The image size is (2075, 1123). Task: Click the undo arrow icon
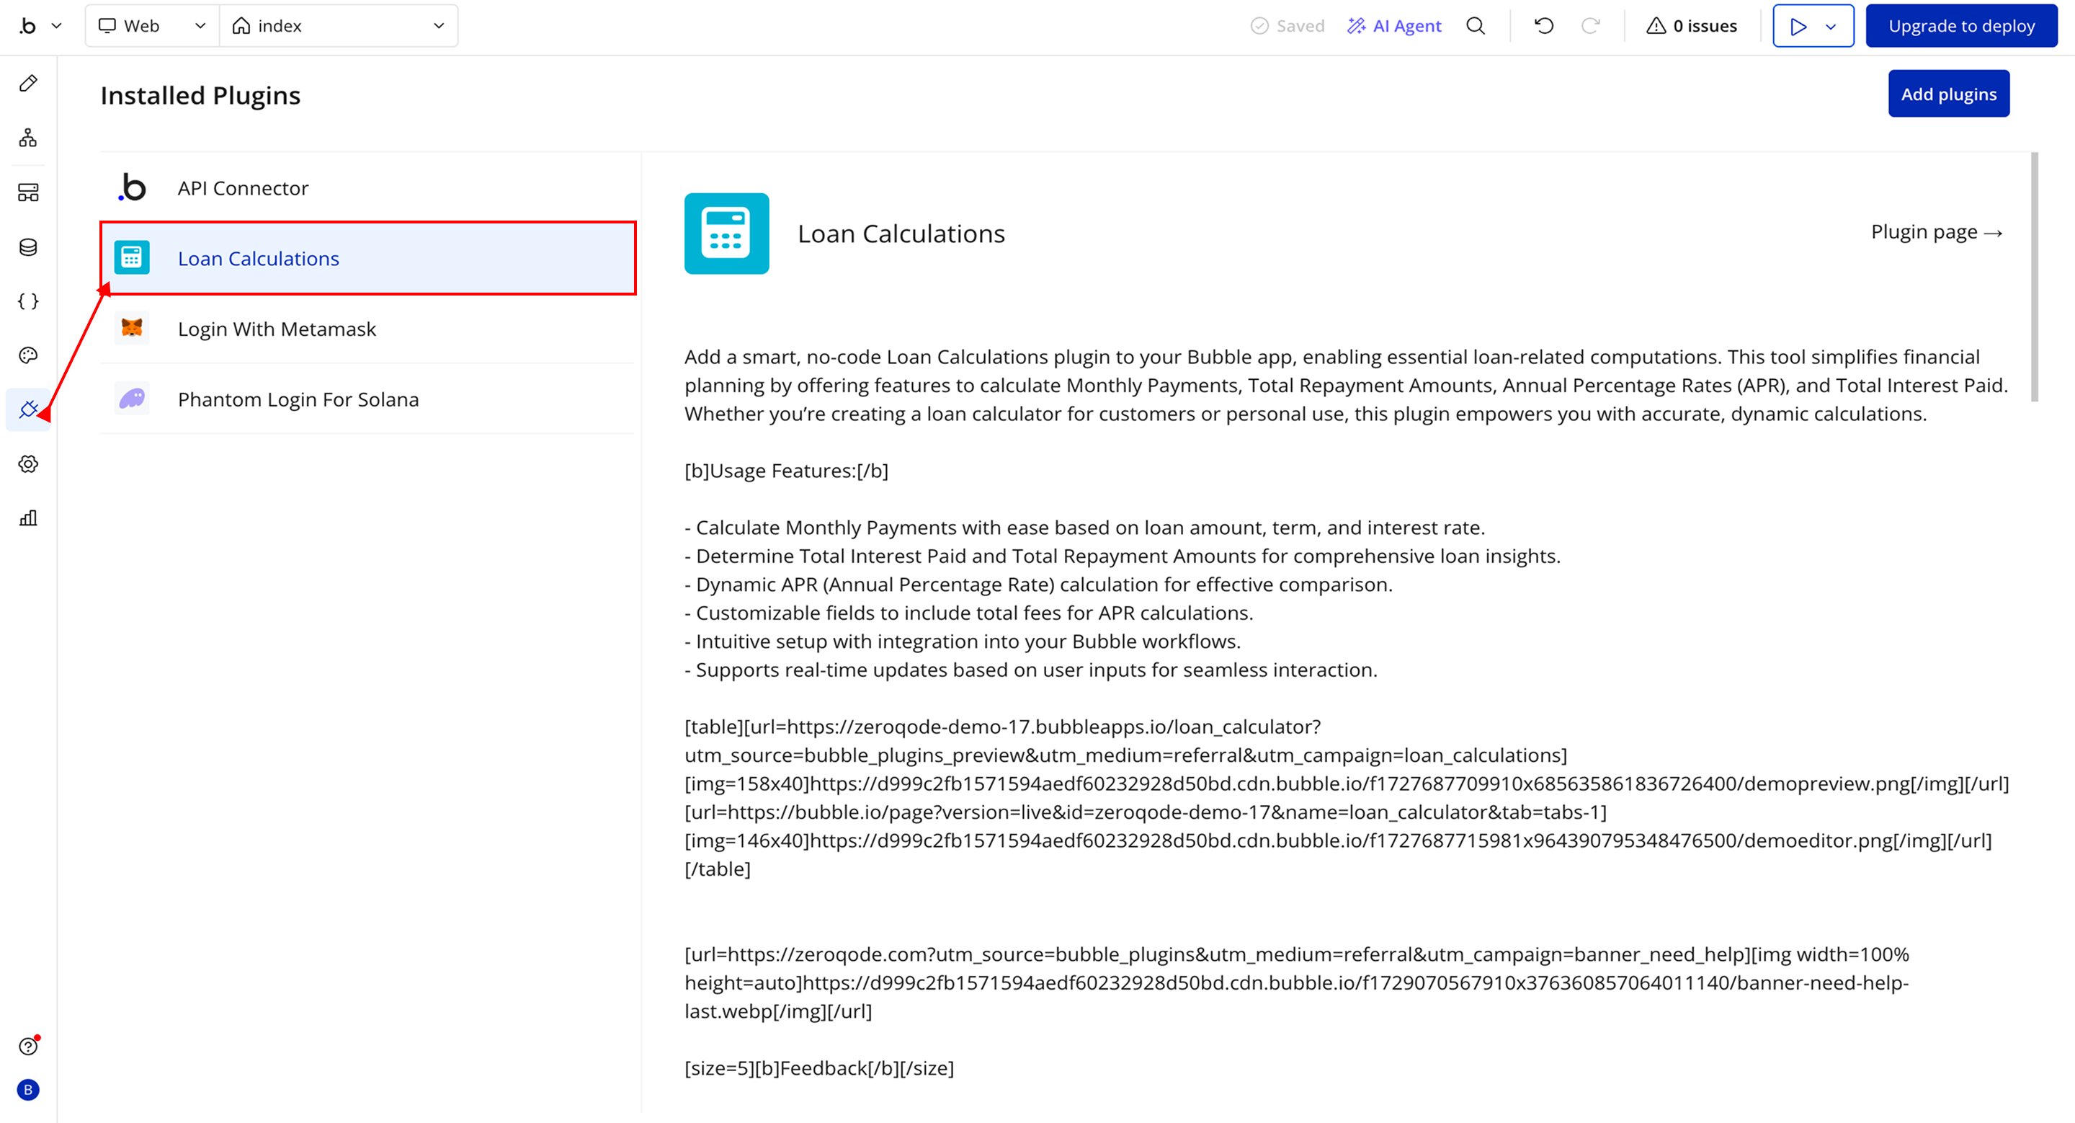coord(1543,26)
